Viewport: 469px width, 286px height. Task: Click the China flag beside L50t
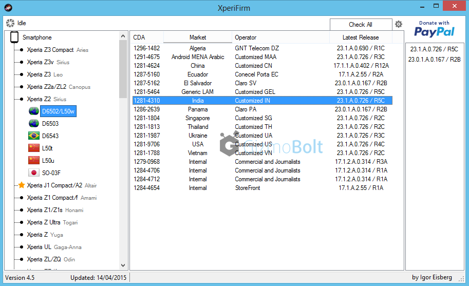click(34, 148)
